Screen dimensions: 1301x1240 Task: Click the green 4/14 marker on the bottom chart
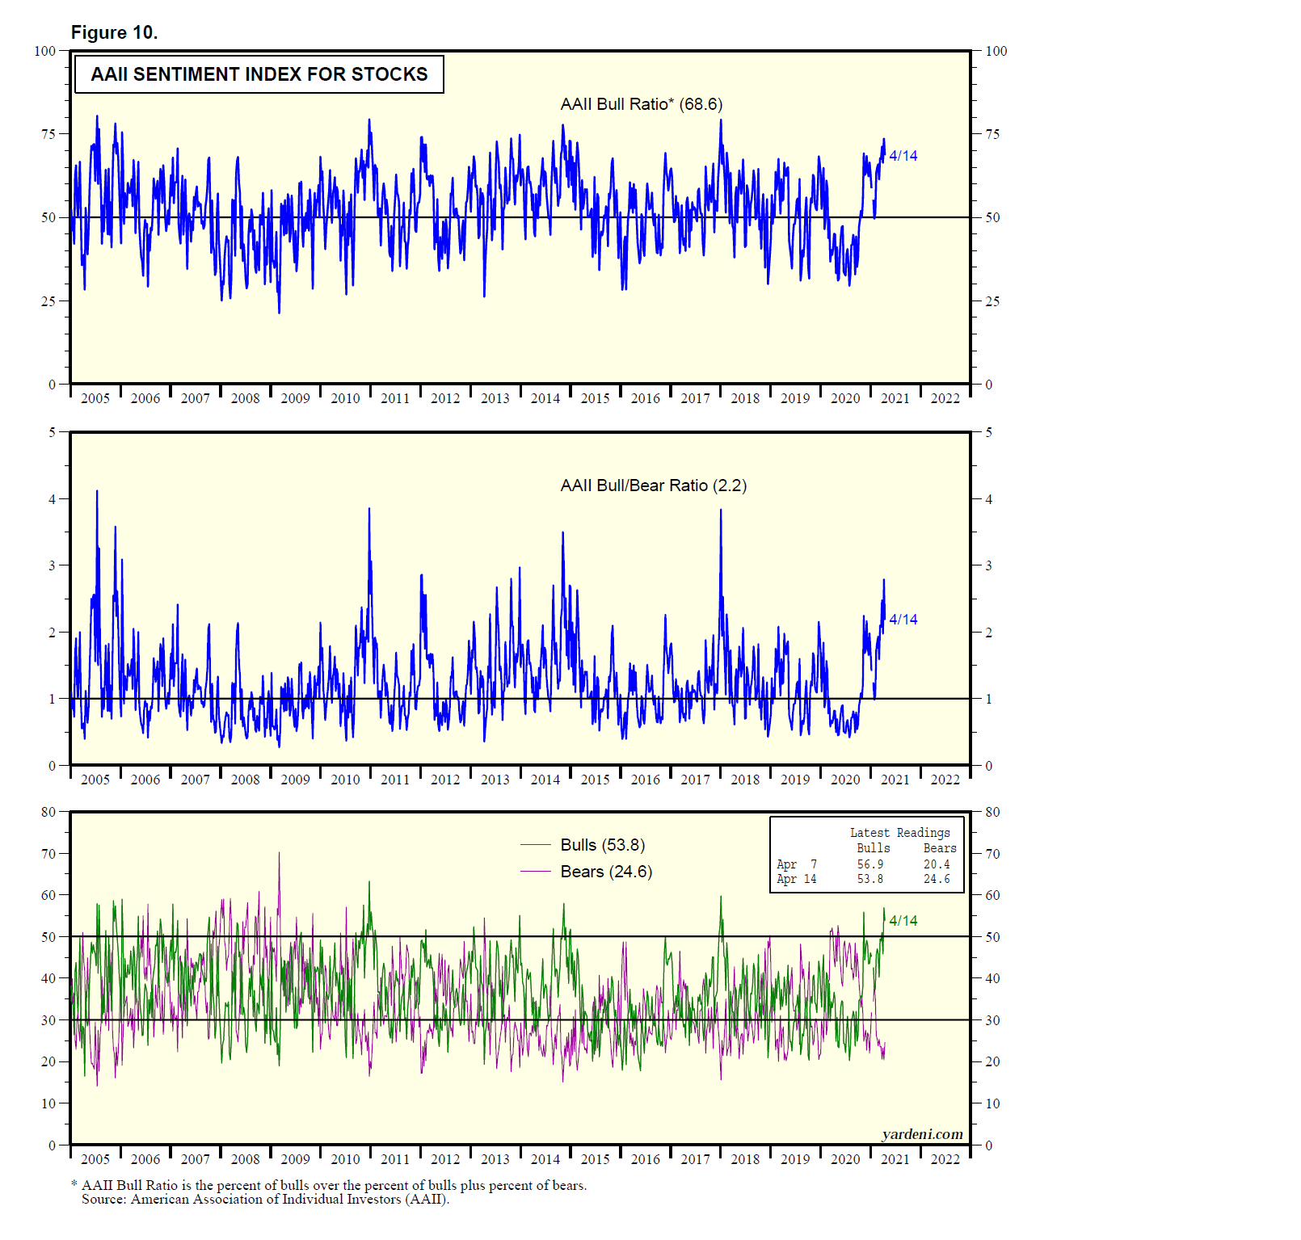tap(903, 921)
